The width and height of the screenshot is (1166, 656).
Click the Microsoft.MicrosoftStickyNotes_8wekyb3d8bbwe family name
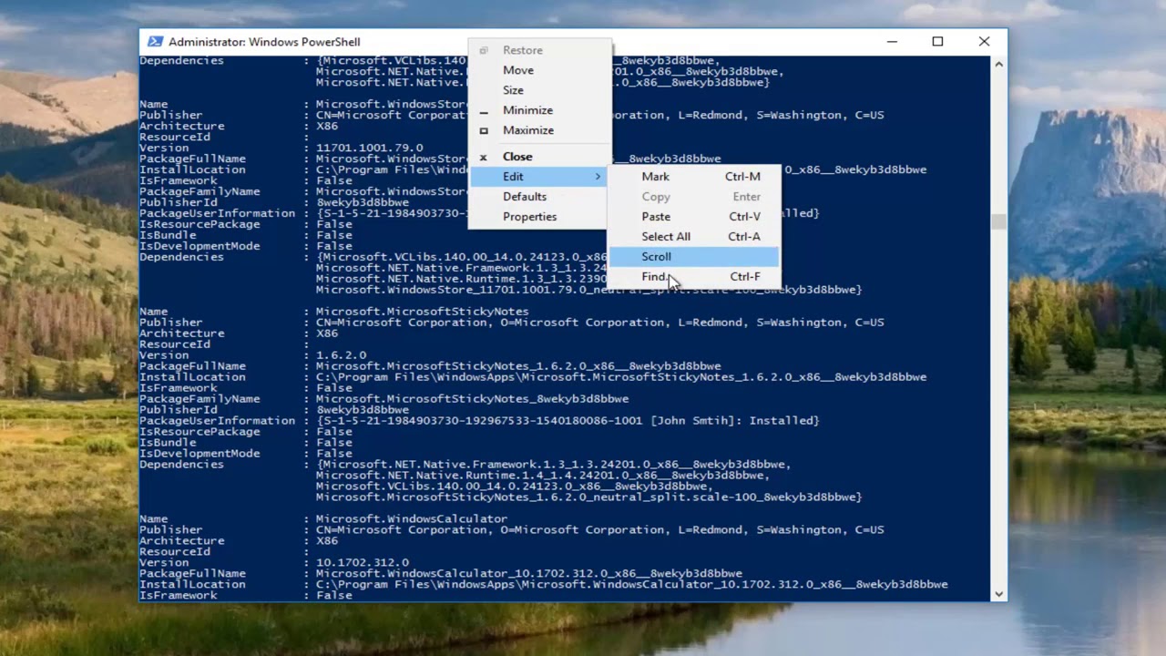pyautogui.click(x=472, y=399)
